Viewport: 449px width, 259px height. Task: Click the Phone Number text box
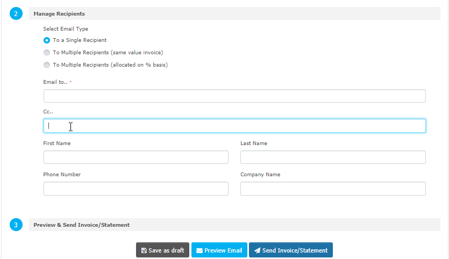(136, 189)
